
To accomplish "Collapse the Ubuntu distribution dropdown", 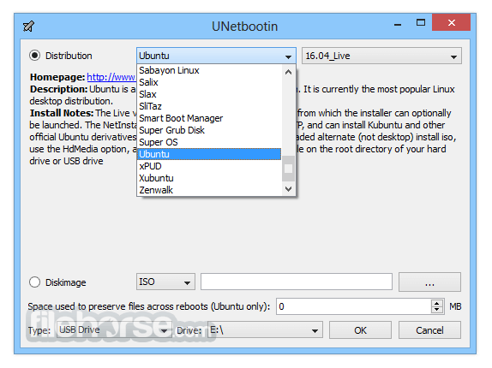I will tap(216, 56).
